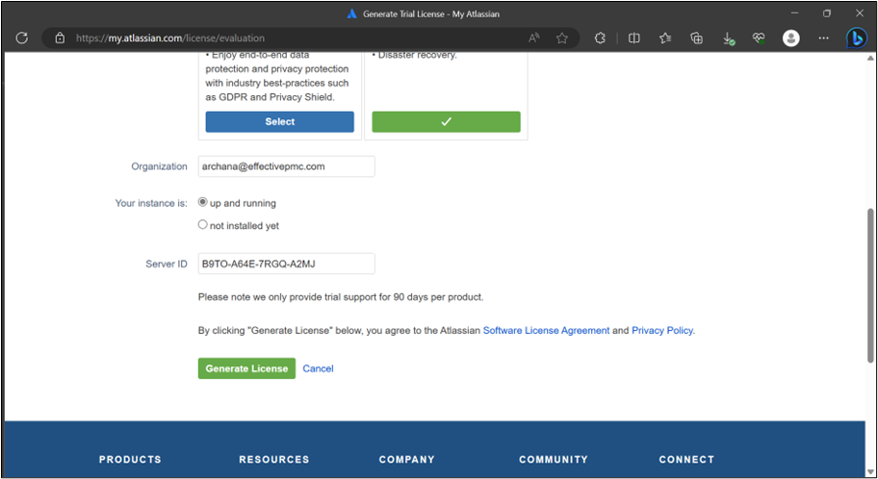Screen dimensions: 878x479
Task: Show Downloads icon in toolbar
Action: click(728, 38)
